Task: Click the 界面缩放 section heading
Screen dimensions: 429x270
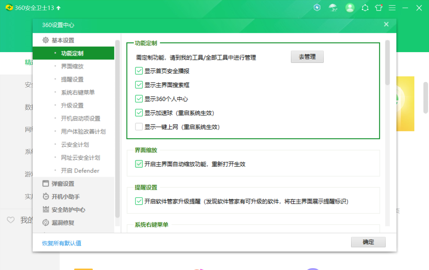Action: (x=146, y=150)
